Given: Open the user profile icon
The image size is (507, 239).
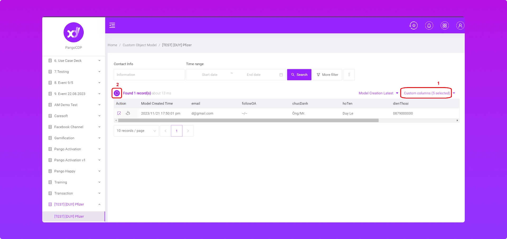Looking at the screenshot, I should (460, 26).
